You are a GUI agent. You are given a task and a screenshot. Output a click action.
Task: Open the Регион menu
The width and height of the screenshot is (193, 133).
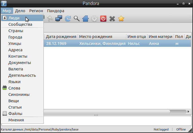(36, 11)
